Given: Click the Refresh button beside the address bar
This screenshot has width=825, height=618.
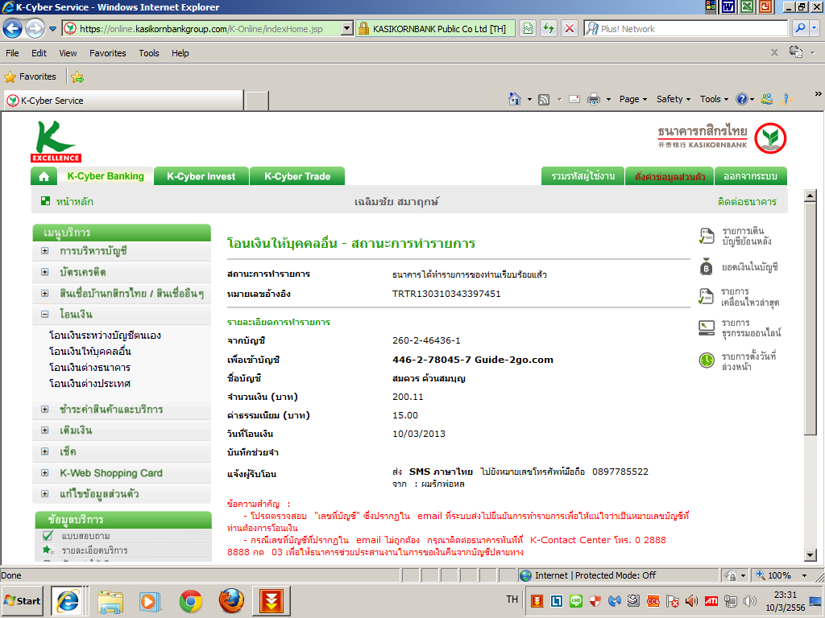Looking at the screenshot, I should tap(549, 28).
